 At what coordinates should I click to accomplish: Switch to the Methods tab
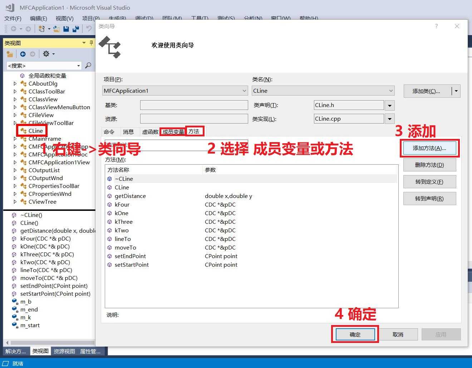click(x=194, y=131)
